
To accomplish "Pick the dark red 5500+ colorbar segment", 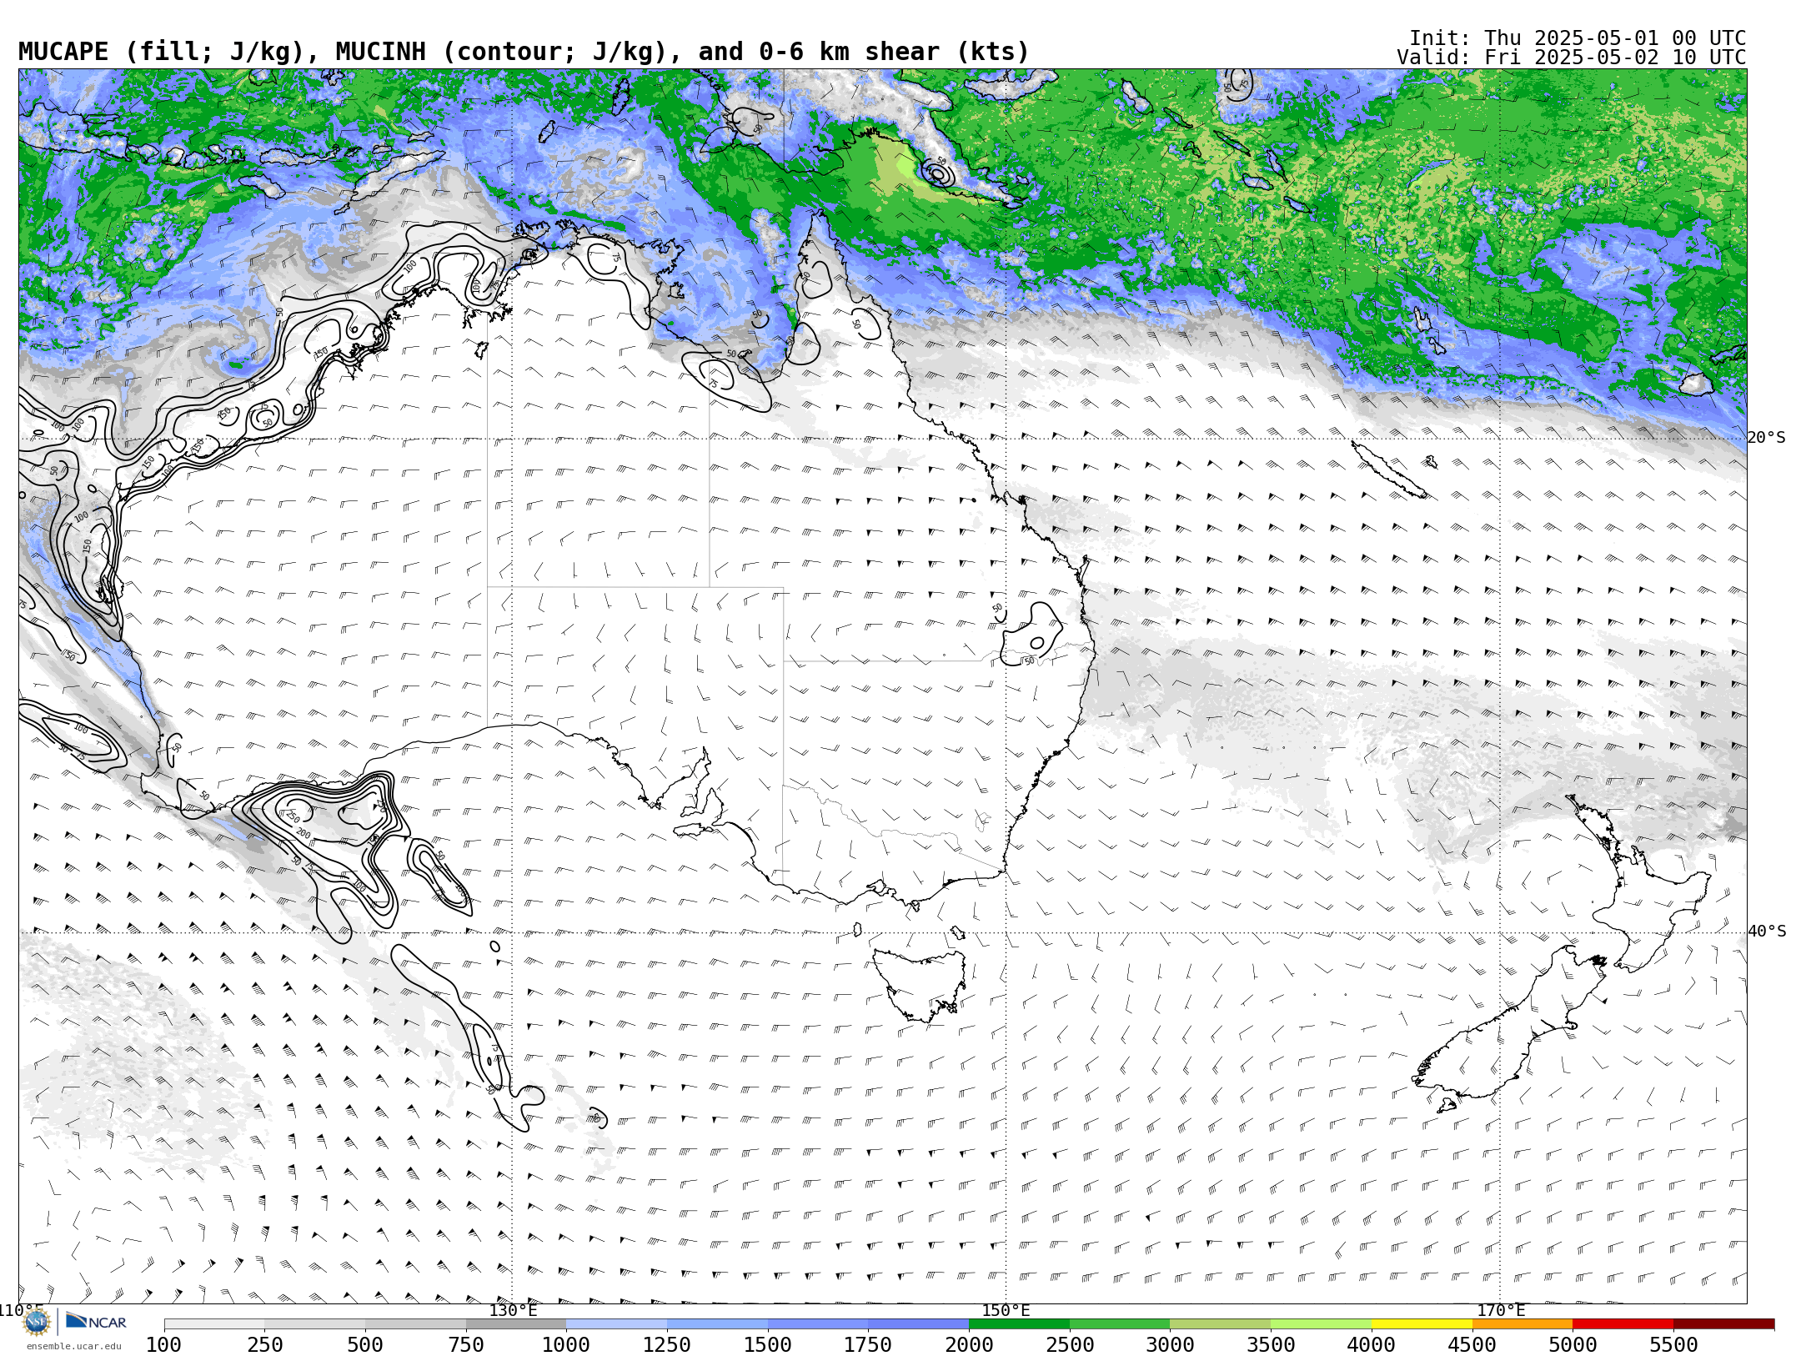I will 1723,1324.
